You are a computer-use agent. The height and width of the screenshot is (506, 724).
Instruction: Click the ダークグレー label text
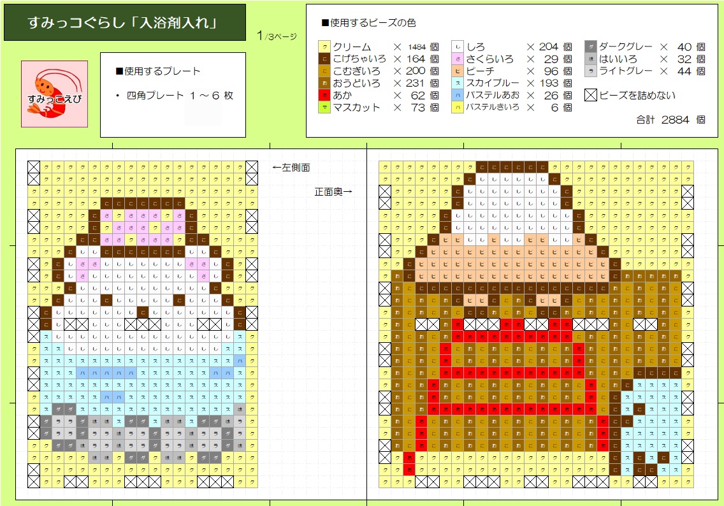(x=626, y=47)
